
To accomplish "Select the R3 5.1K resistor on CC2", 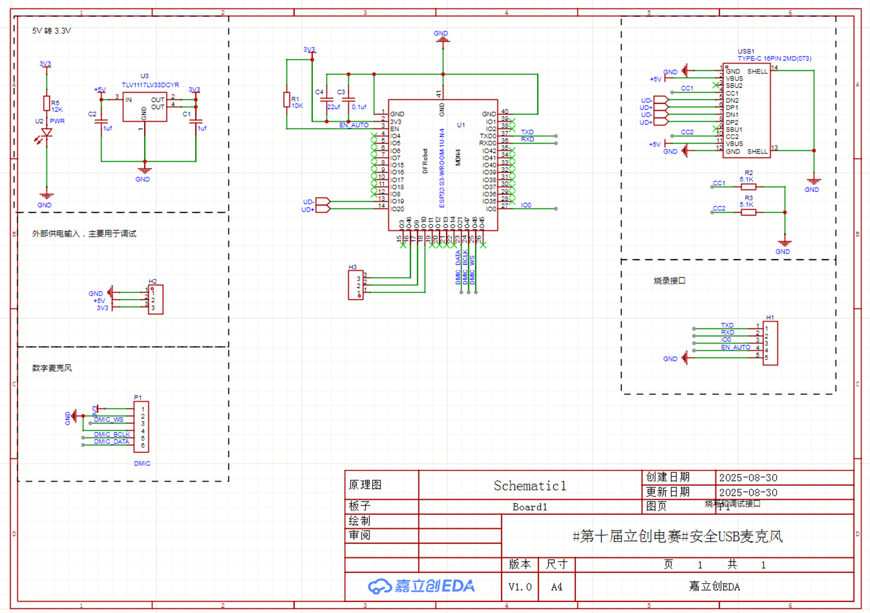I will coord(748,212).
